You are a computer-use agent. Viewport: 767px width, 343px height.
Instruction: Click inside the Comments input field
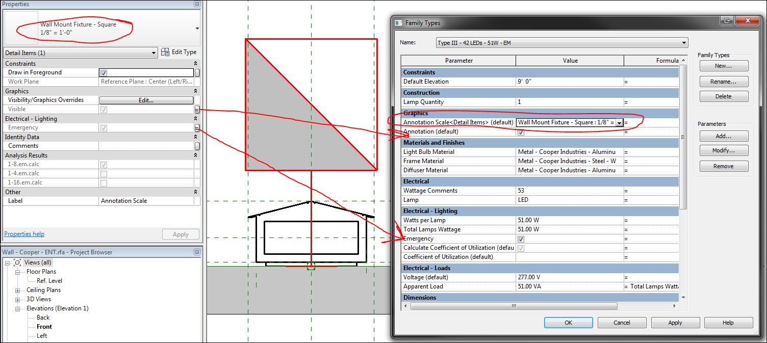tap(148, 146)
